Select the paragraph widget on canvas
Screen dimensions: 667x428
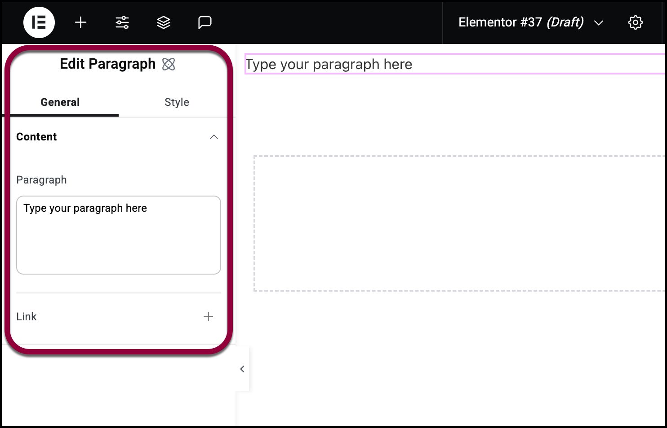pos(455,64)
